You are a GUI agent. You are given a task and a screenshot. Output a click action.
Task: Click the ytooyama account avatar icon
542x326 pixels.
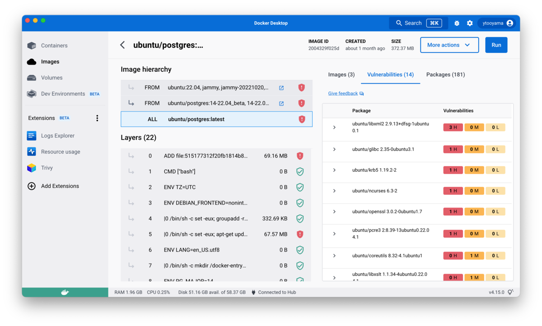(x=510, y=23)
